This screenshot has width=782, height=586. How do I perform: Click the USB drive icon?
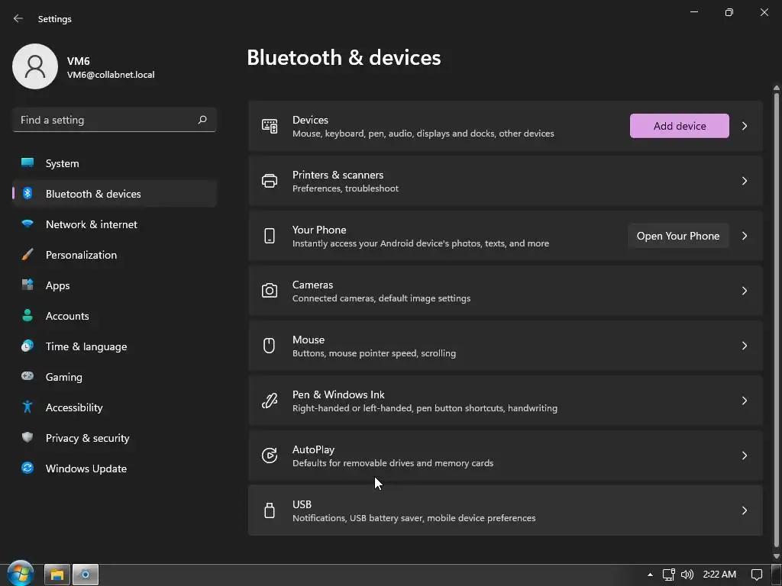pyautogui.click(x=270, y=510)
